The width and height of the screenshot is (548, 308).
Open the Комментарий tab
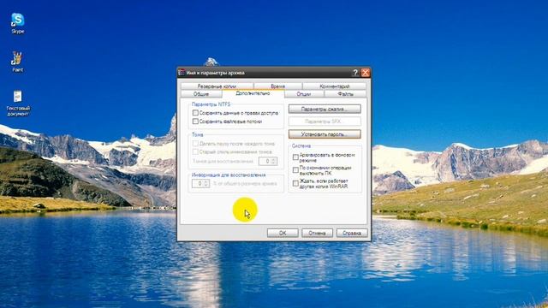pyautogui.click(x=335, y=86)
